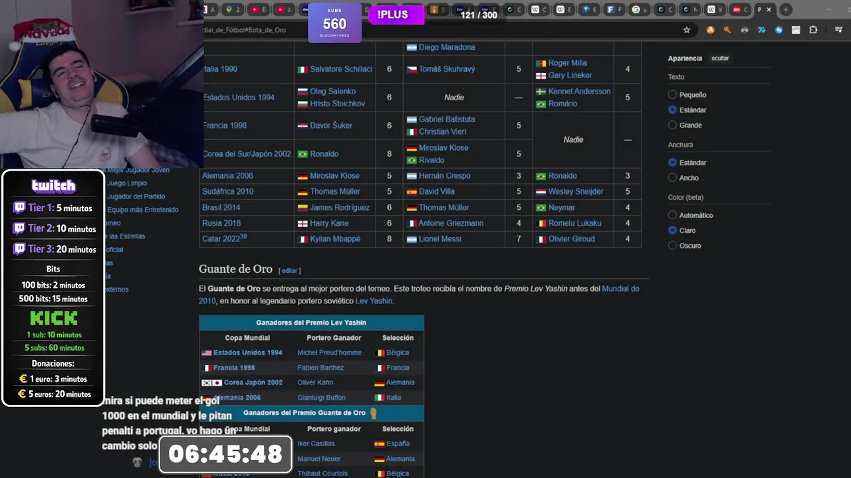
Task: Open the Olivier Giroud link
Action: (x=572, y=239)
